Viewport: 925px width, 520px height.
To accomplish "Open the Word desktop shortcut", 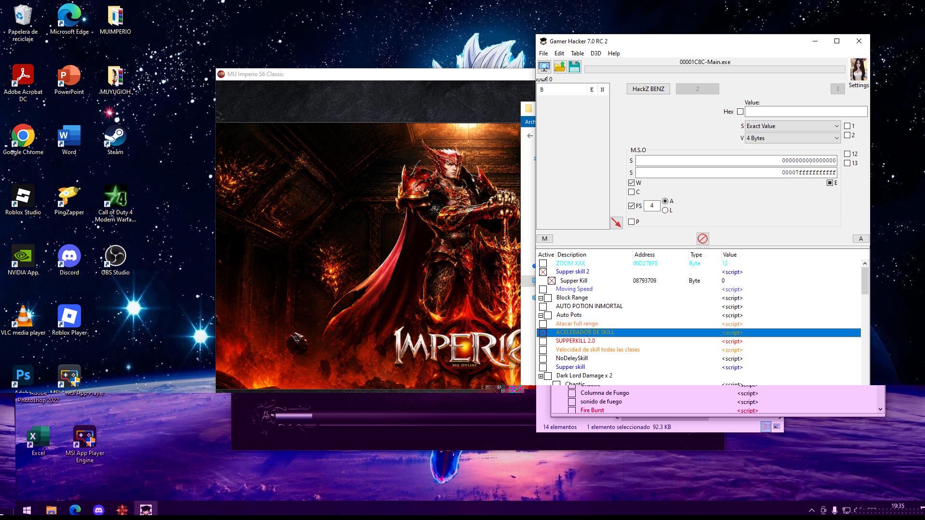I will coord(69,140).
